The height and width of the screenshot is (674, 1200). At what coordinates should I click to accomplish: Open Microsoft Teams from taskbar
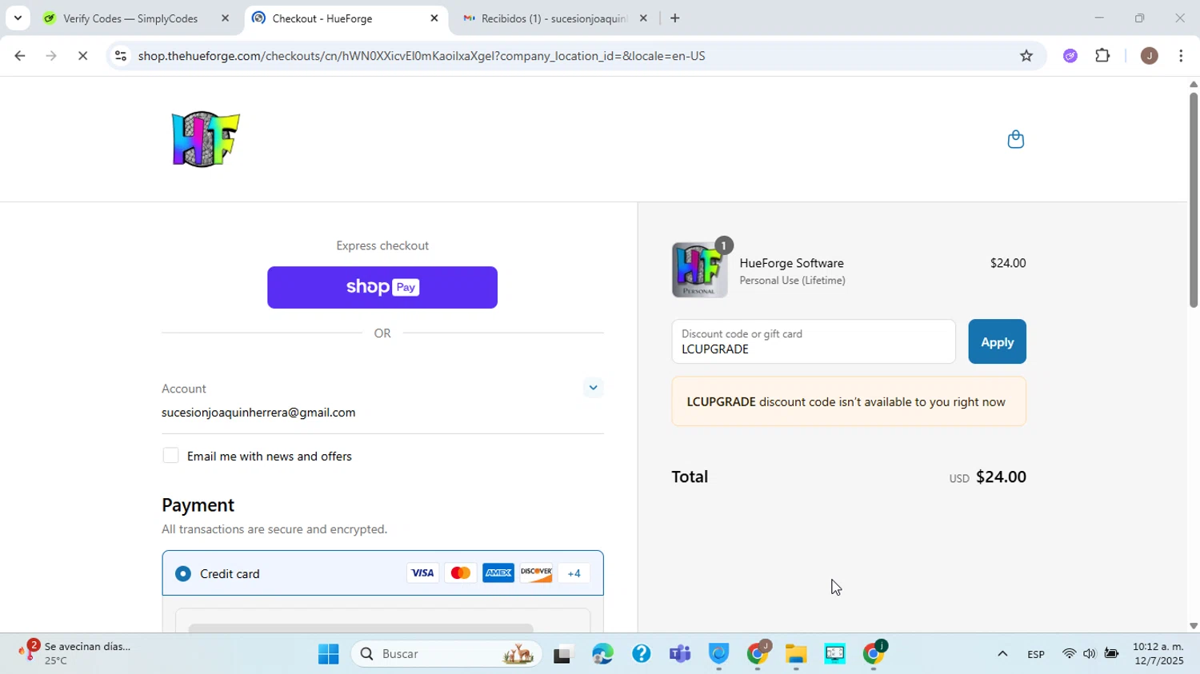pos(680,654)
